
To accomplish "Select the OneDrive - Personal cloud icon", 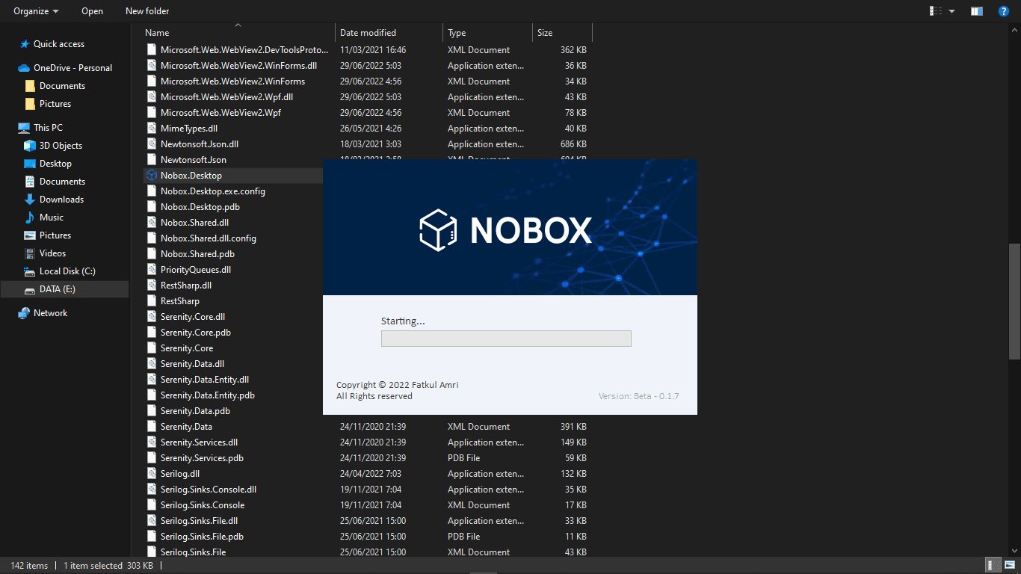I will (22, 67).
